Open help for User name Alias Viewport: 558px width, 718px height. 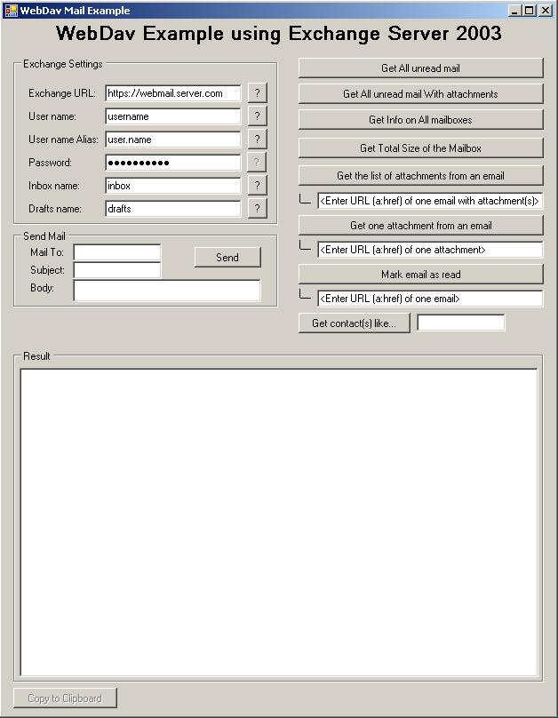(258, 140)
